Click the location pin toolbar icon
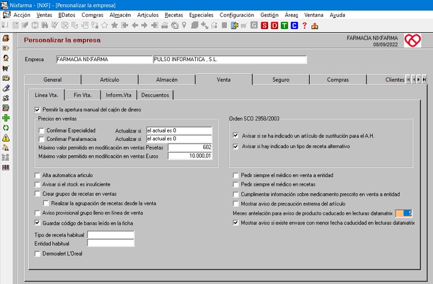The image size is (433, 284). tap(184, 26)
